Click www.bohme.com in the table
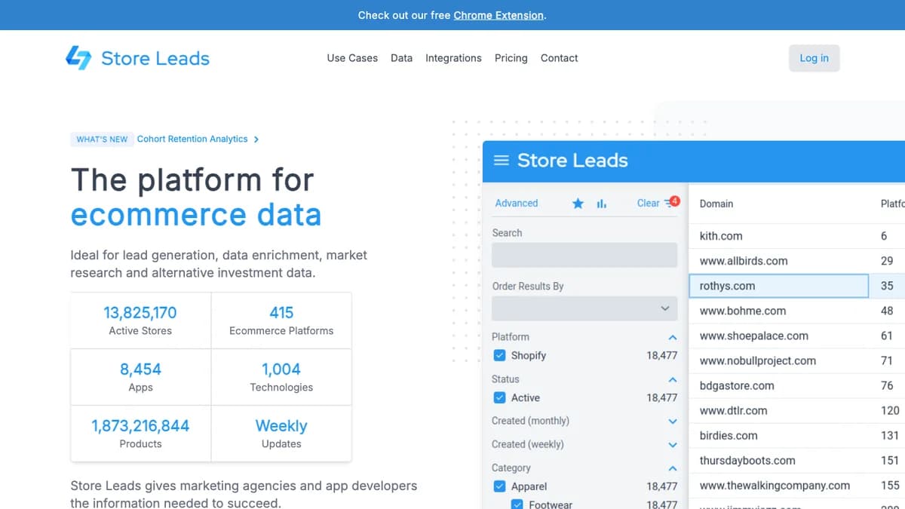Screen dimensions: 905x509 pos(743,311)
